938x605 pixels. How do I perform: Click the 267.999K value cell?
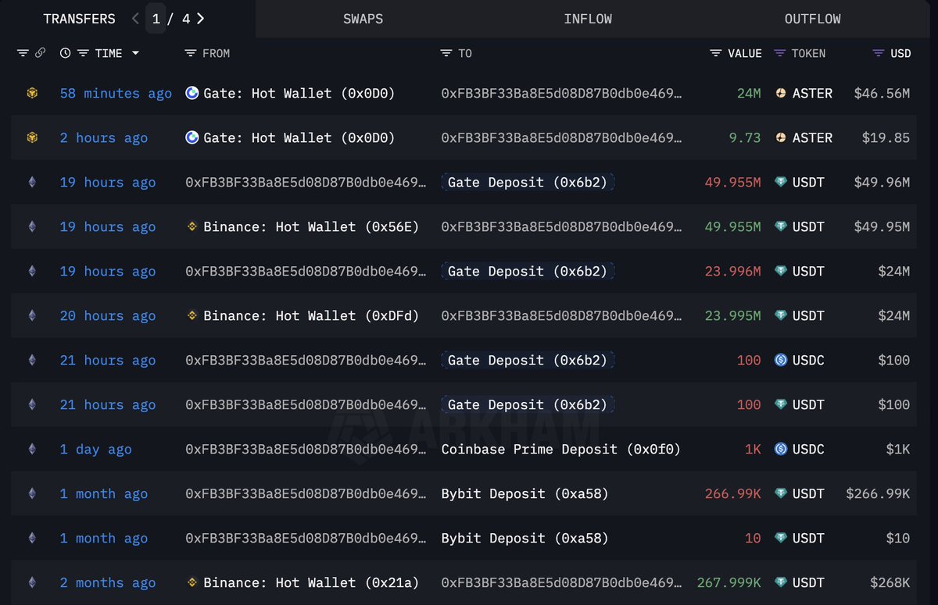(729, 582)
